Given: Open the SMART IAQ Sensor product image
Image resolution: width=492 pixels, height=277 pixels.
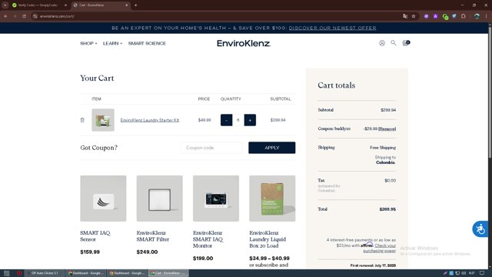Looking at the screenshot, I should [x=103, y=199].
